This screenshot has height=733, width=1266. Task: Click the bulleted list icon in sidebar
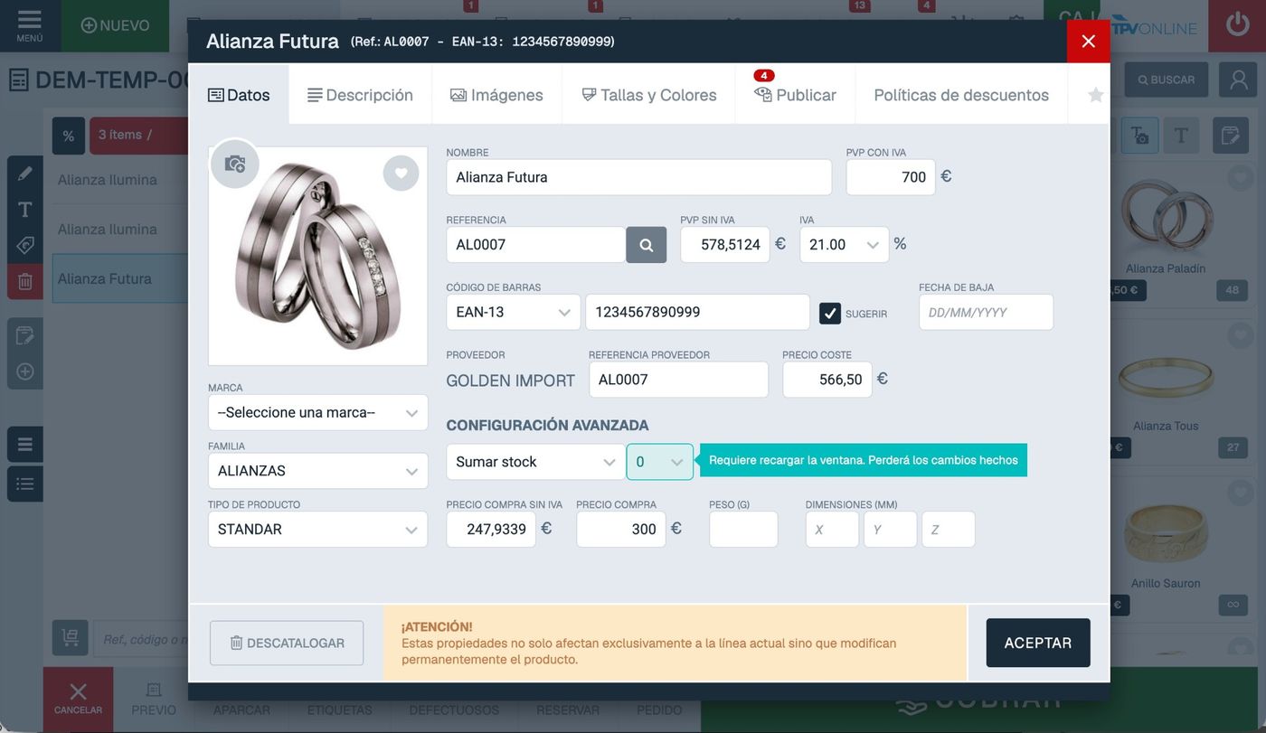25,484
